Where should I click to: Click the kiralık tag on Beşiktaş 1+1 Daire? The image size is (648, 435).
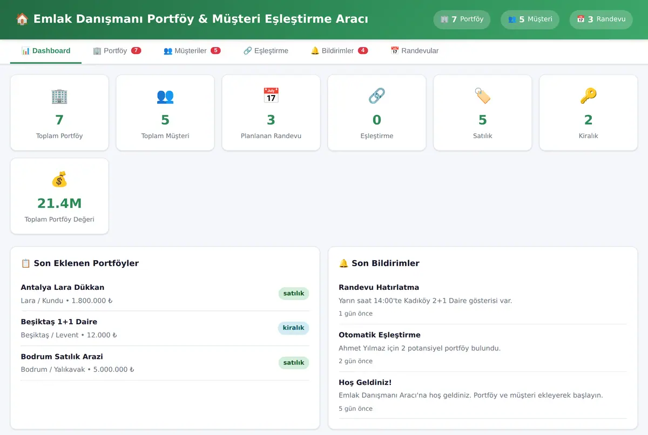click(294, 328)
